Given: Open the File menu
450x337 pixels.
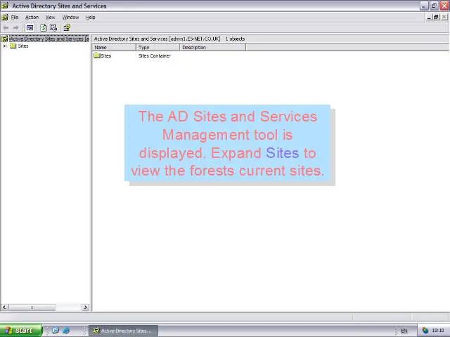Looking at the screenshot, I should [15, 17].
